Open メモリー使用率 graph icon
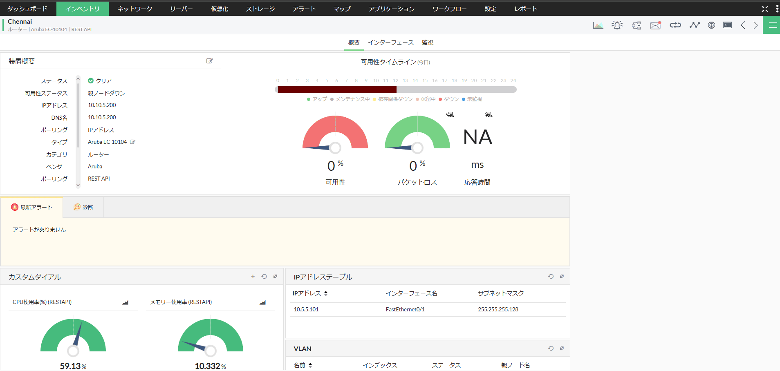 (263, 302)
